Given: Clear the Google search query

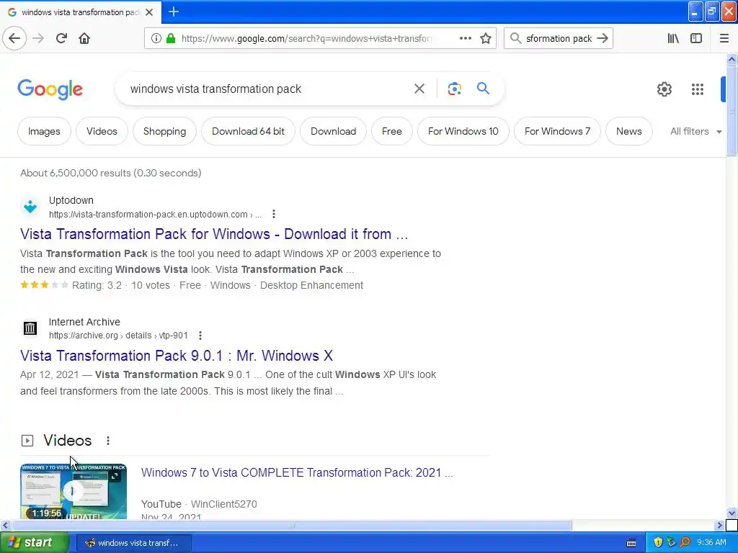Looking at the screenshot, I should (x=419, y=89).
